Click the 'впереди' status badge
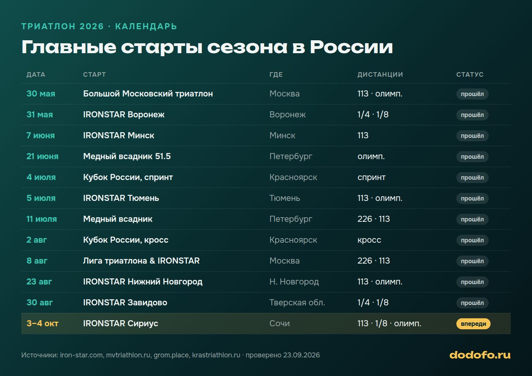The width and height of the screenshot is (532, 376). point(473,324)
